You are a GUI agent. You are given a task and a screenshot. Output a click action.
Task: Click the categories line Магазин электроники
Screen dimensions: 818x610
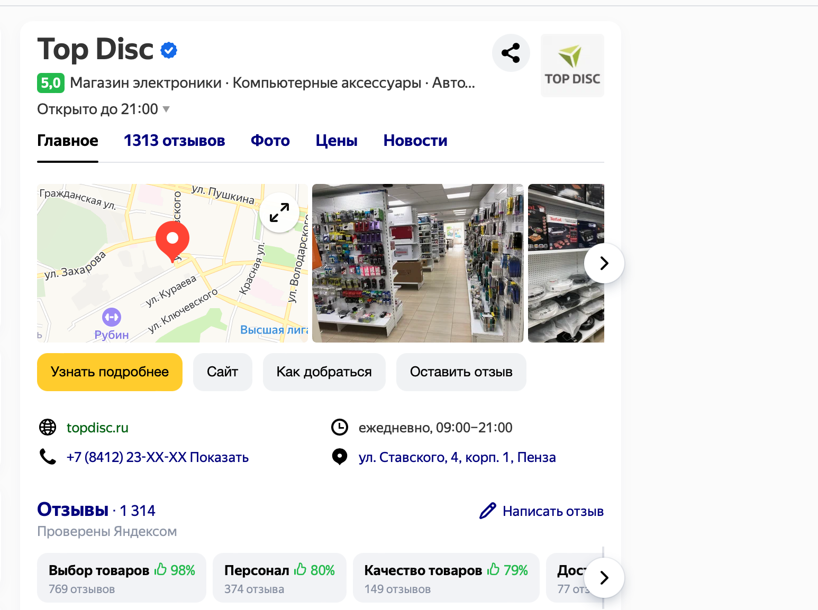tap(272, 83)
